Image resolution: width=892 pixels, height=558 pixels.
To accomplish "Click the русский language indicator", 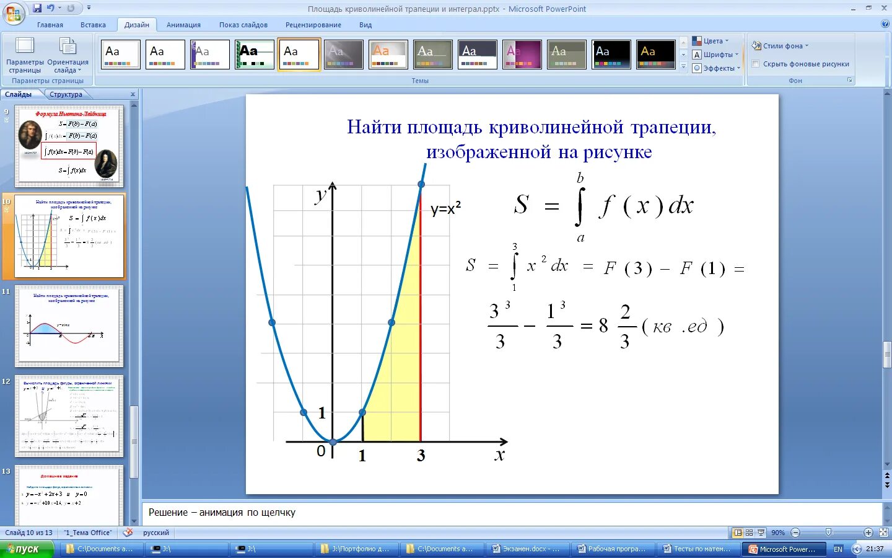I will coord(156,533).
